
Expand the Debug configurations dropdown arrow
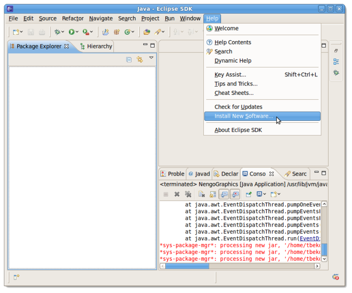[x=63, y=32]
